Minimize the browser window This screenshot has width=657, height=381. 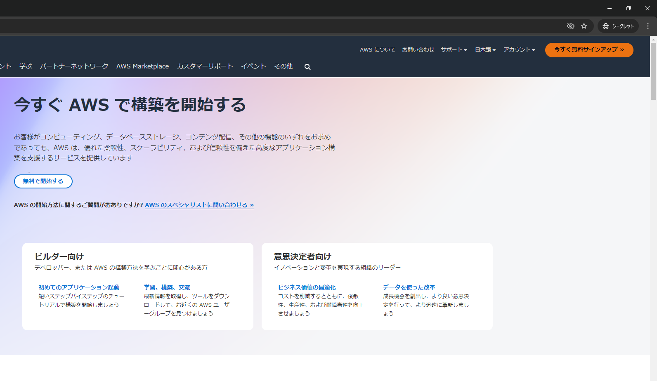tap(610, 8)
